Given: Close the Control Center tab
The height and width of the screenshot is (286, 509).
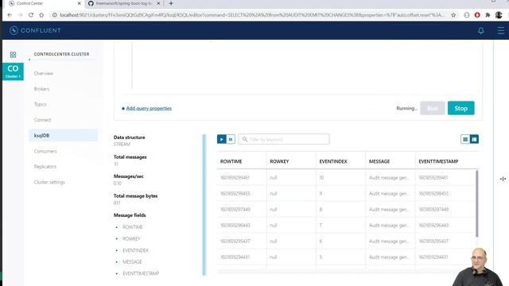Looking at the screenshot, I should (80, 3).
